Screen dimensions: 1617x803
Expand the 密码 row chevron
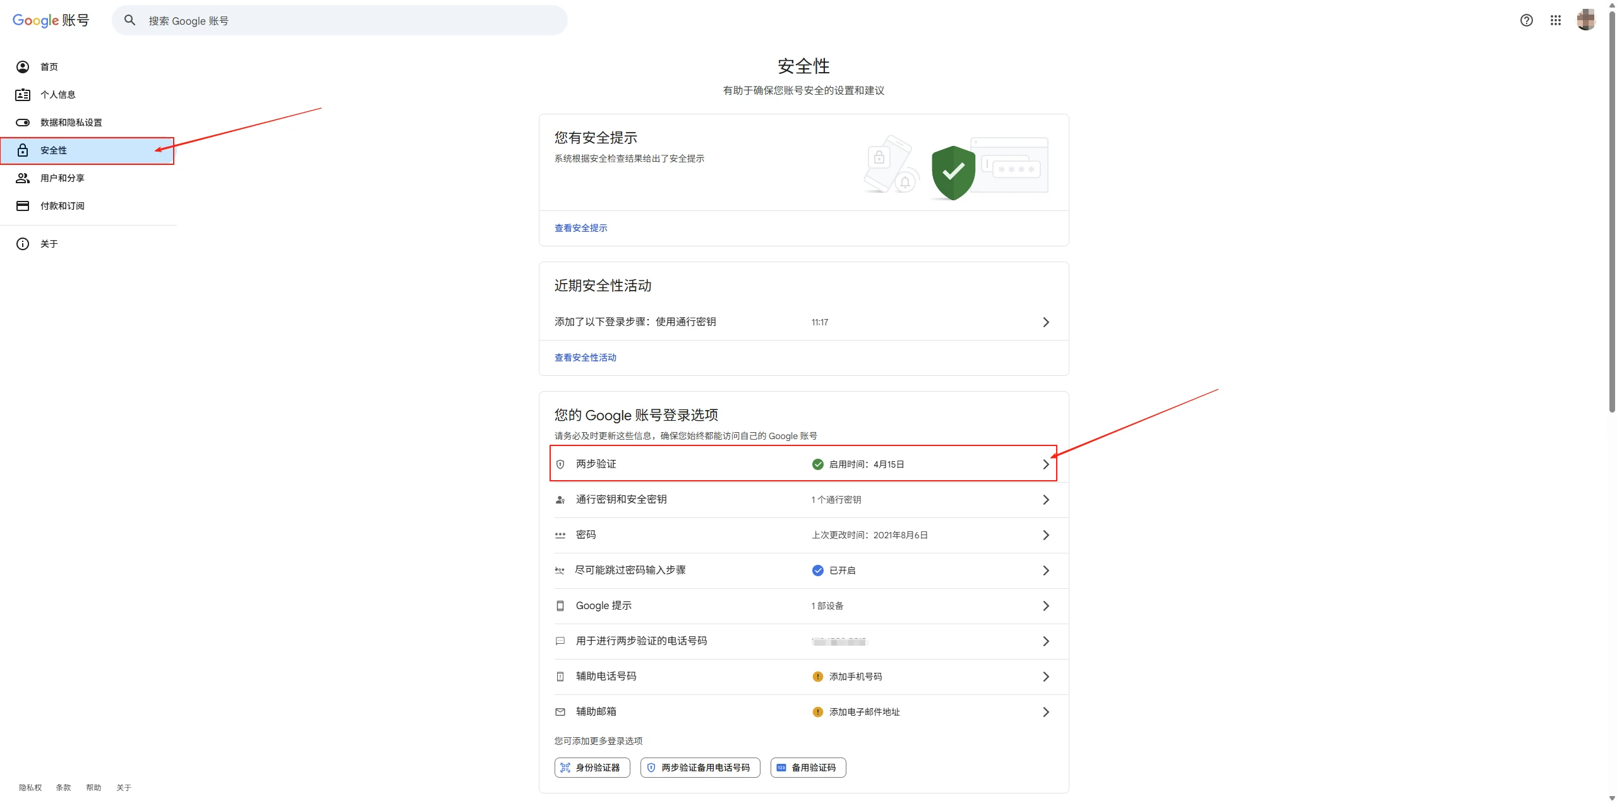pyautogui.click(x=1045, y=535)
